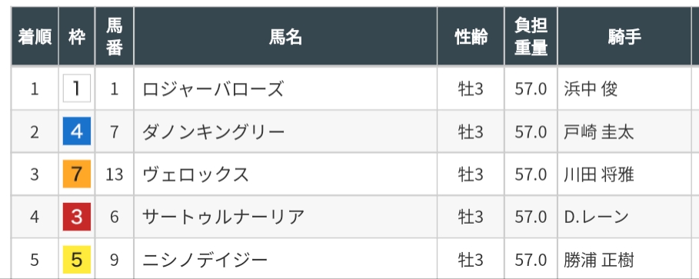
Task: Click the 負担重量 column header
Action: click(531, 37)
